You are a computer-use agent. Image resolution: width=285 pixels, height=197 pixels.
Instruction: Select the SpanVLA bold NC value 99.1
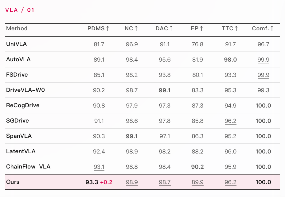coord(132,136)
